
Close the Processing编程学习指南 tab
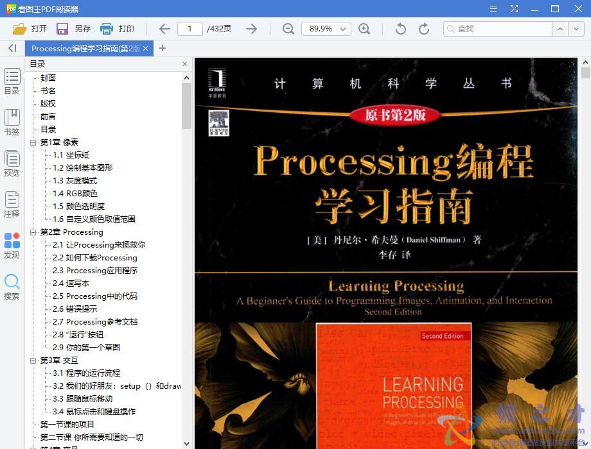tap(145, 49)
